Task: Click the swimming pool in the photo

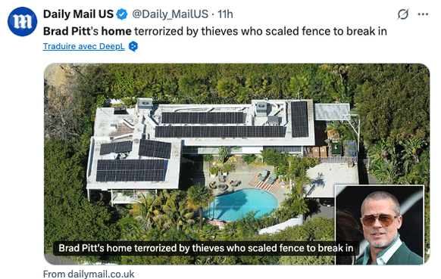Action: point(240,204)
